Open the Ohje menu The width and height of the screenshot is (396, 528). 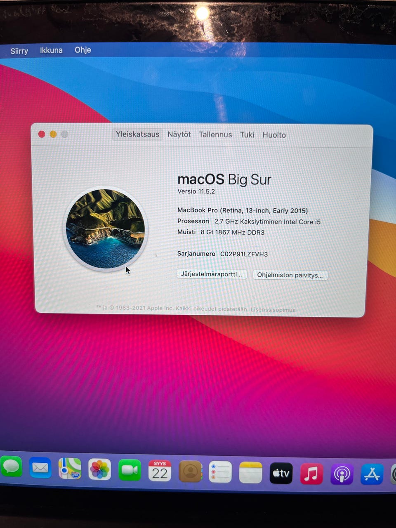tap(82, 50)
